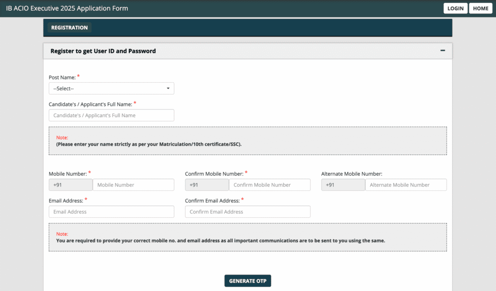Click the +91 prefix beside Mobile Number
The image size is (496, 291).
(71, 185)
